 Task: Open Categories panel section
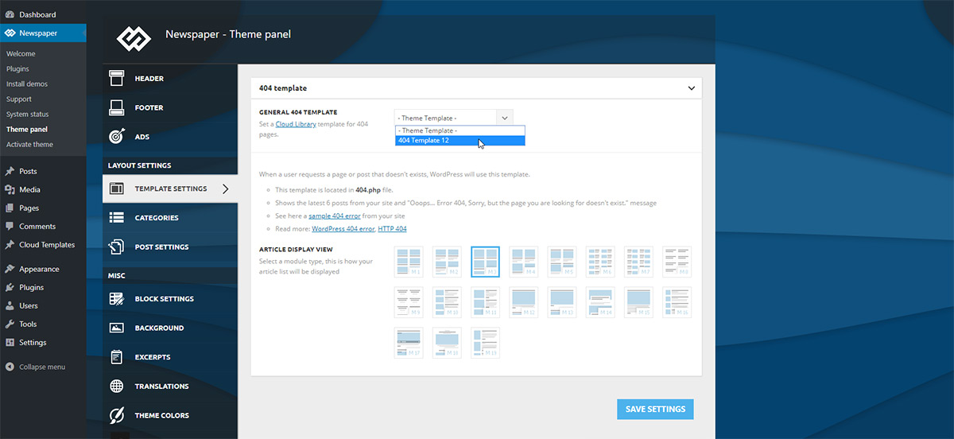pyautogui.click(x=170, y=218)
